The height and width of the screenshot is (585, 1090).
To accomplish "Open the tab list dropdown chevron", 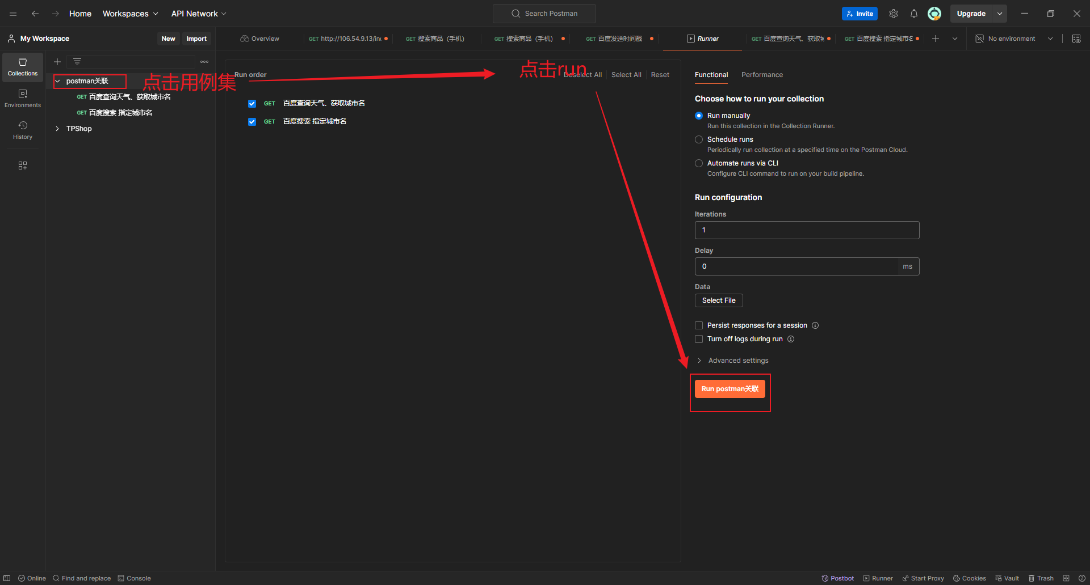I will 955,39.
